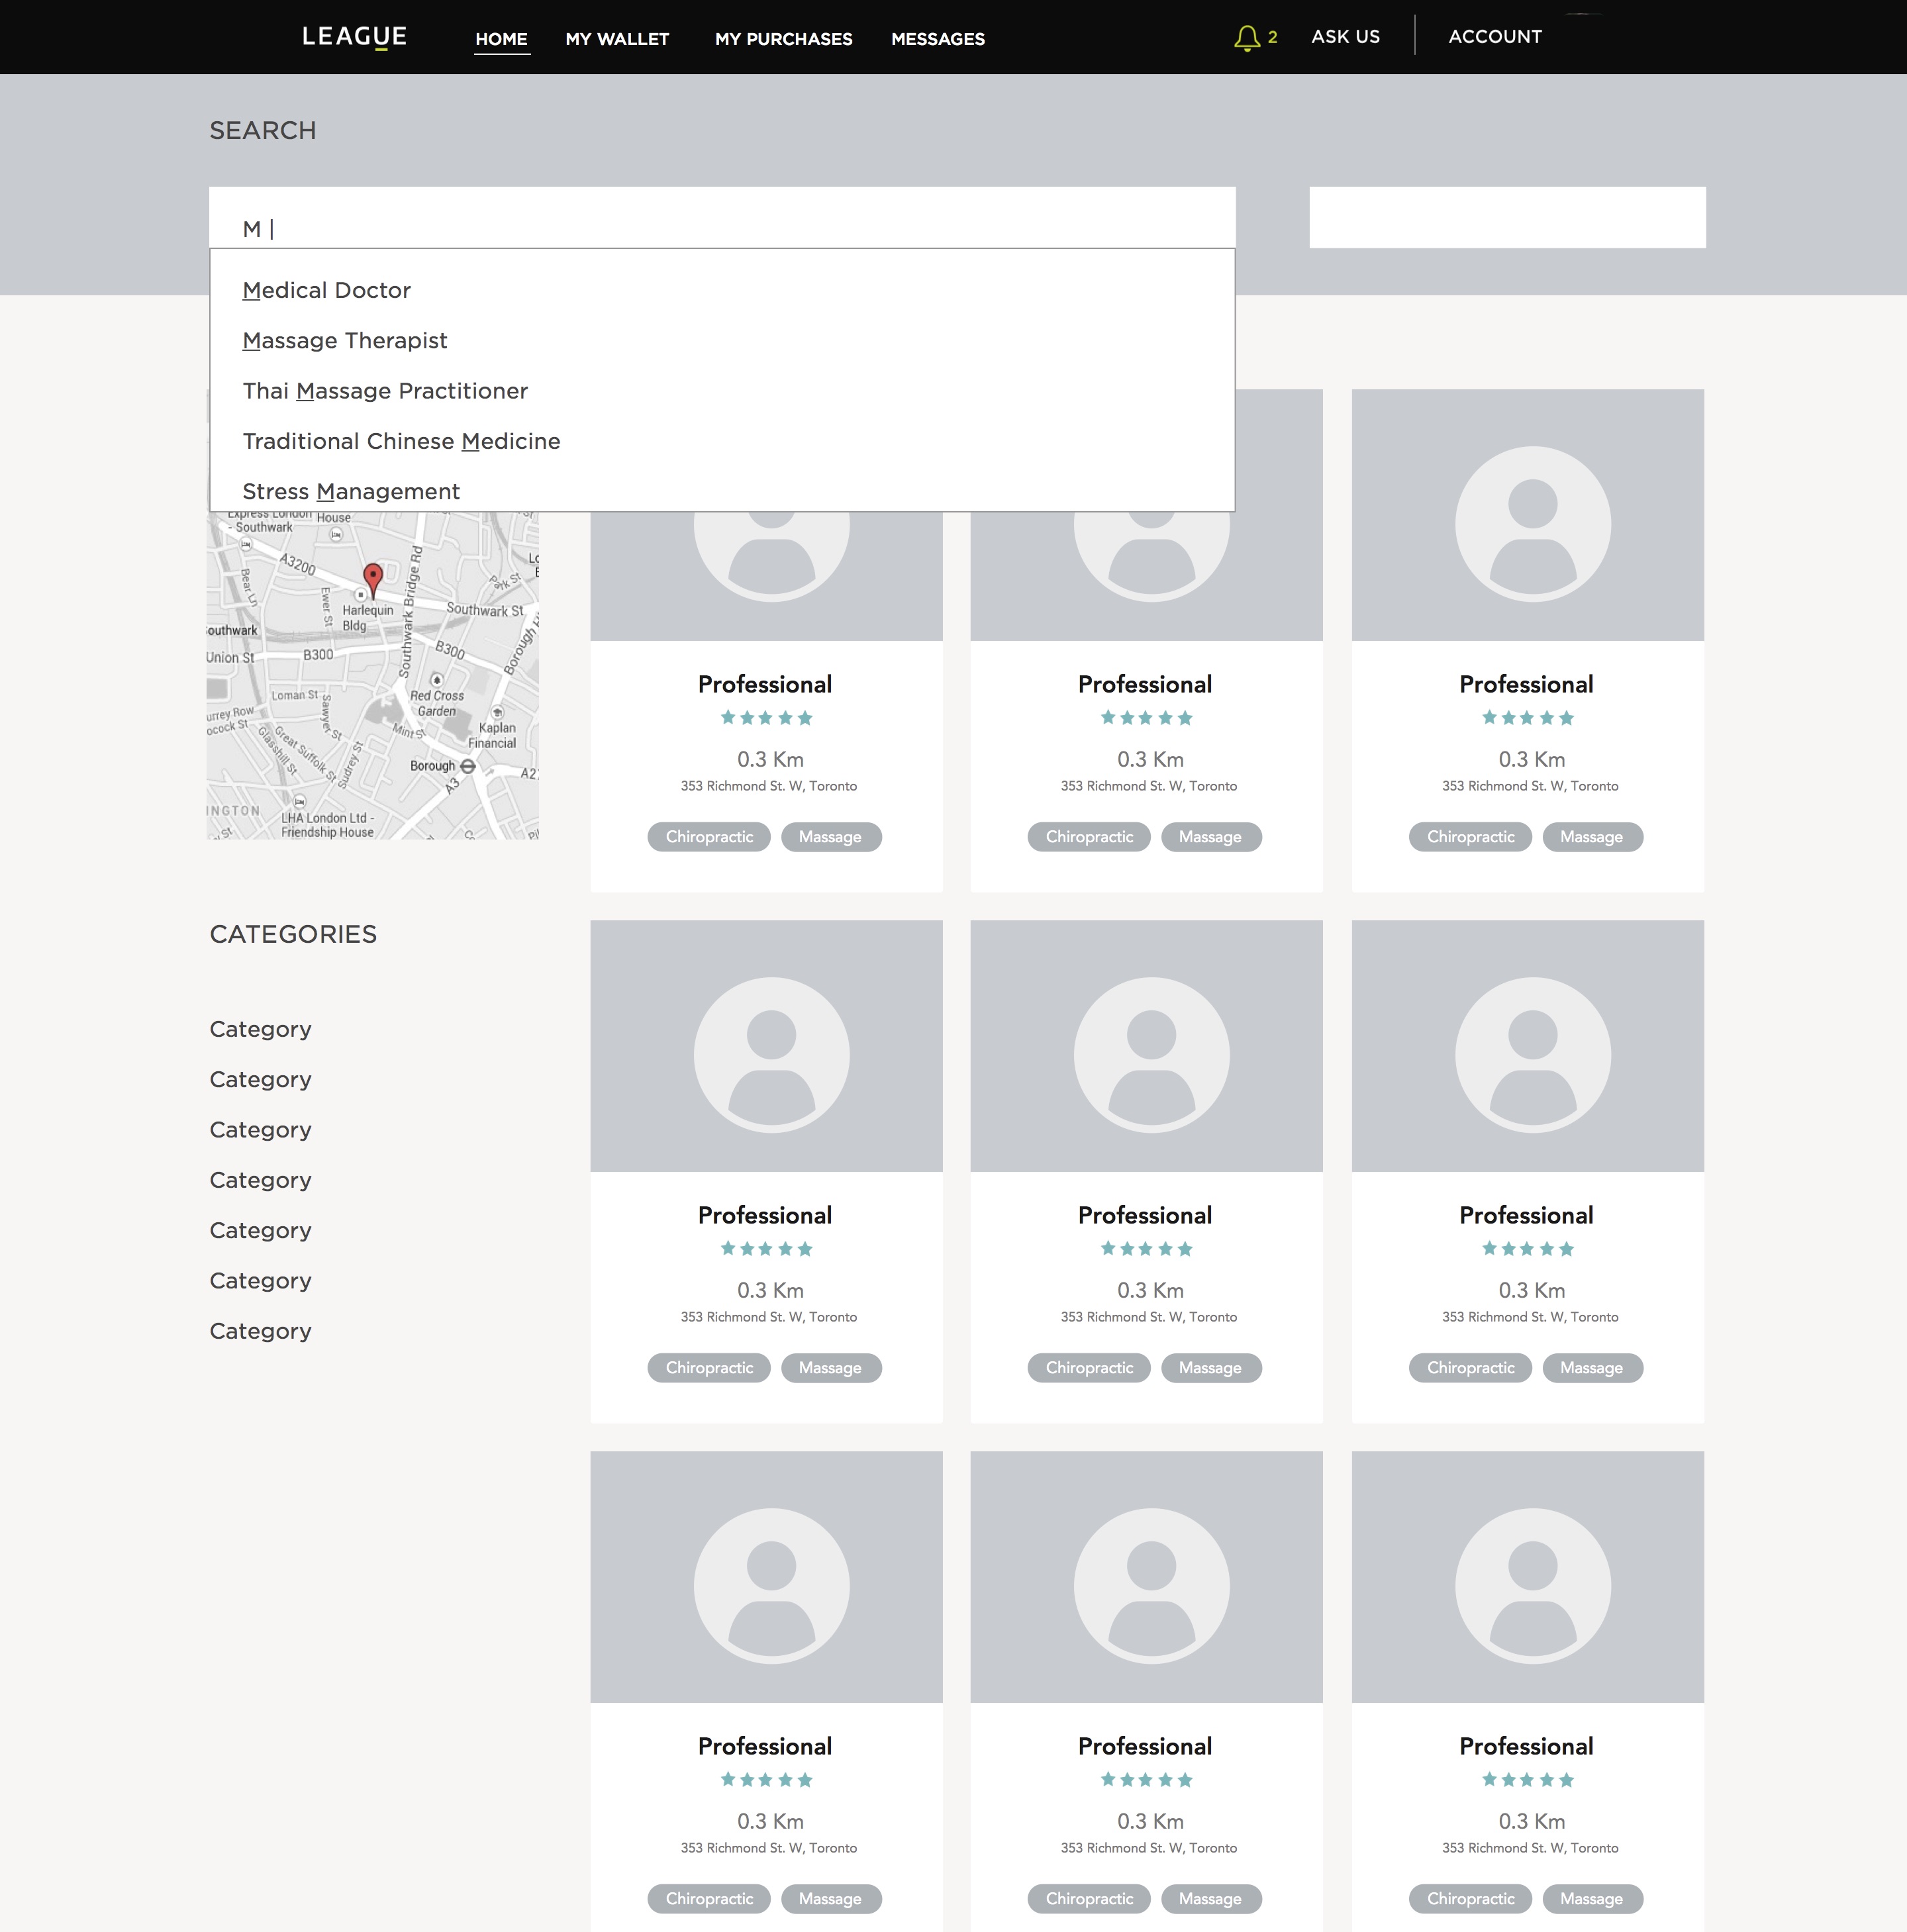Click avatar of middle-row center professional
The width and height of the screenshot is (1907, 1932).
[x=1151, y=1054]
